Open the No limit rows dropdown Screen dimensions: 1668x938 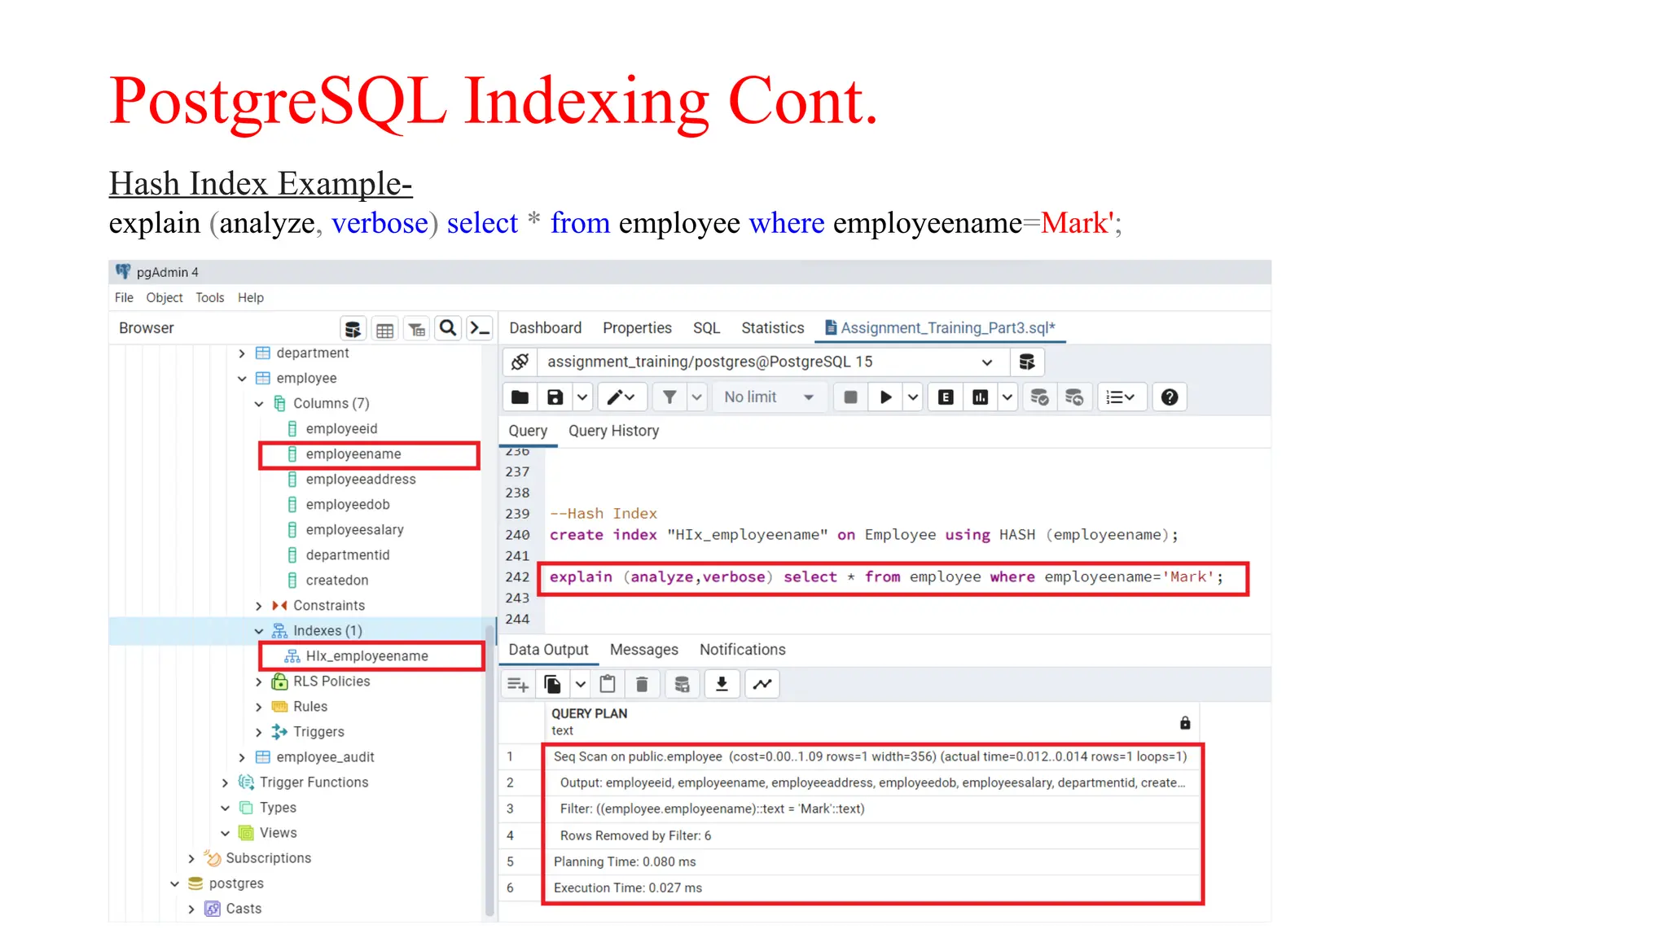coord(770,397)
